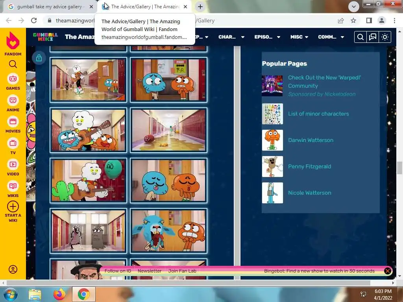403x302 pixels.
Task: Open Nicole Watterson thumbnail in Popular Pages
Action: click(272, 193)
